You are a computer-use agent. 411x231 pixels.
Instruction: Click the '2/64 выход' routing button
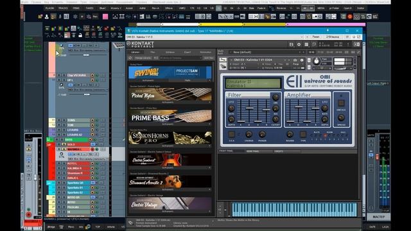(333, 37)
